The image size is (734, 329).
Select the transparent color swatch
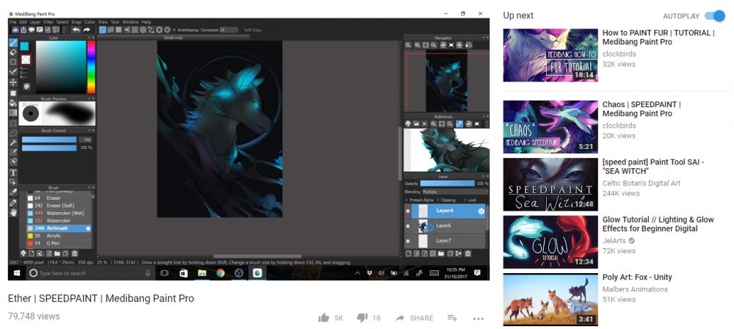tap(25, 59)
